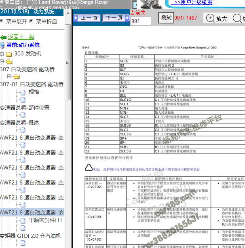Click the 0x4000 routine code cell
The image size is (245, 248).
[96, 218]
